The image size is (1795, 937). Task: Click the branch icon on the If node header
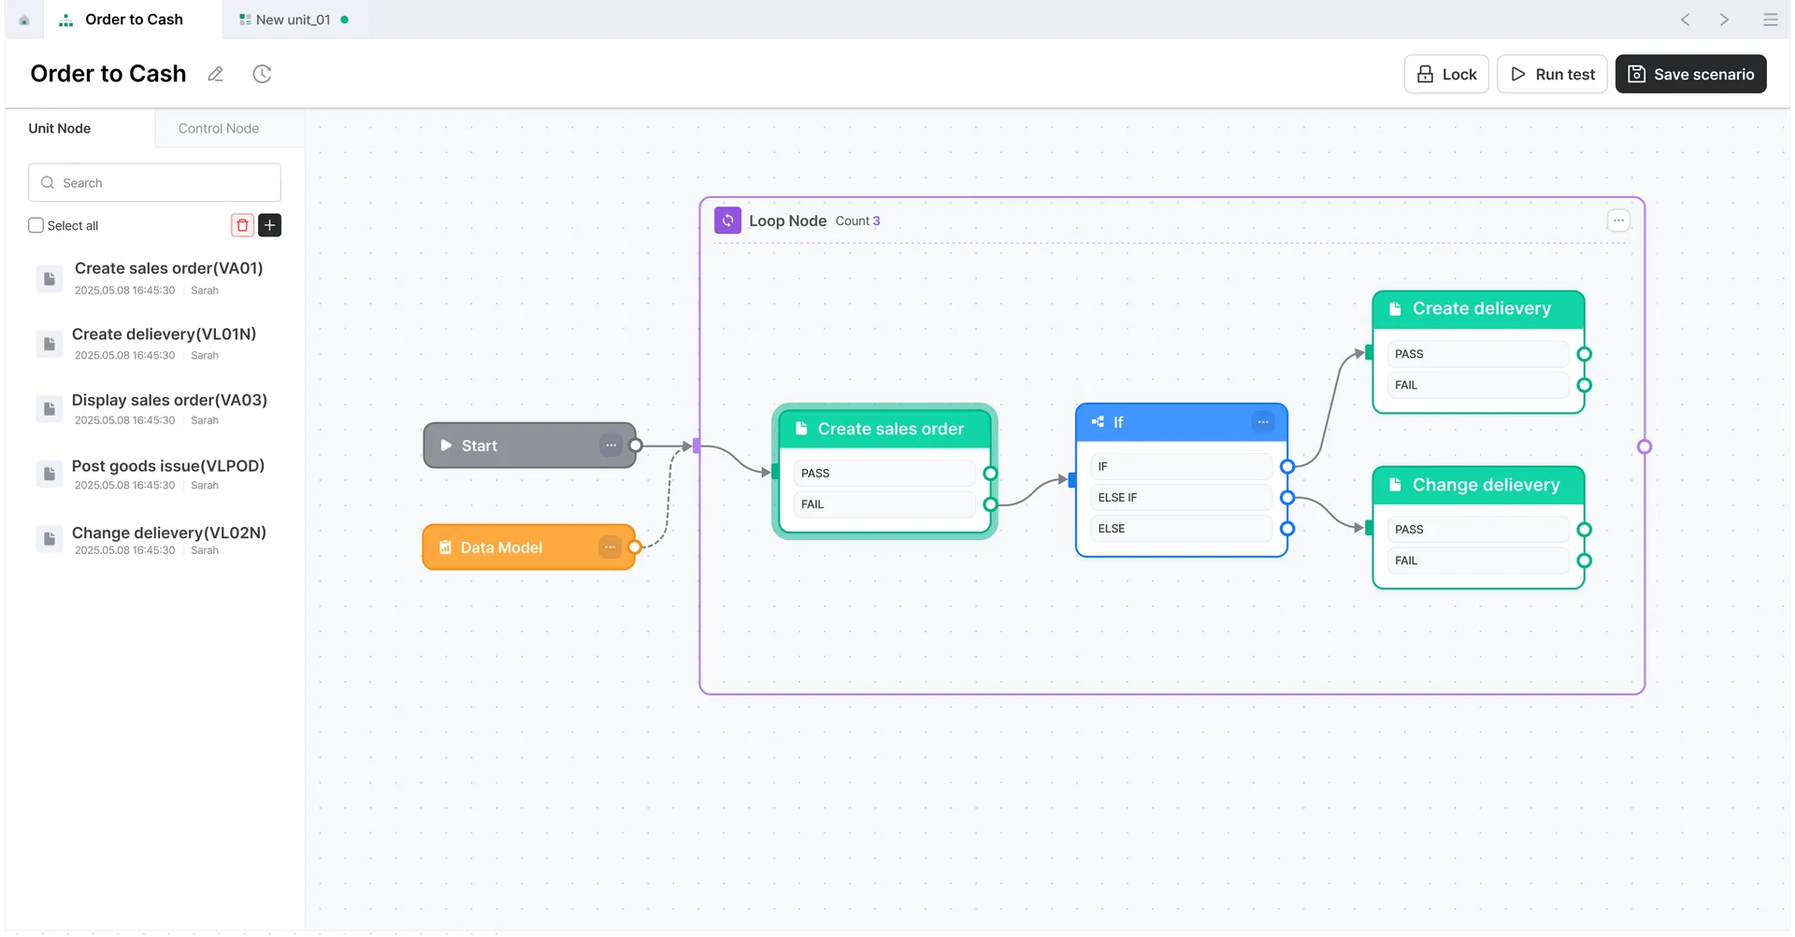[x=1098, y=421]
